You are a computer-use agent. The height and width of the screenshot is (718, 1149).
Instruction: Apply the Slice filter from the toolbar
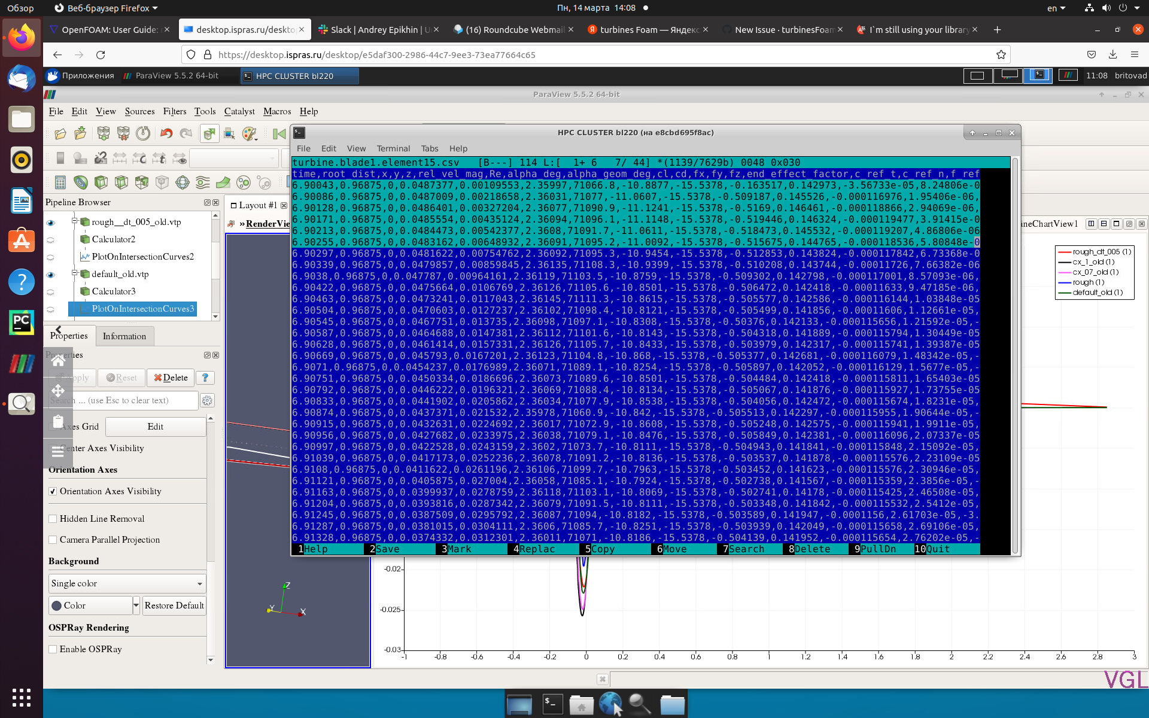point(121,182)
